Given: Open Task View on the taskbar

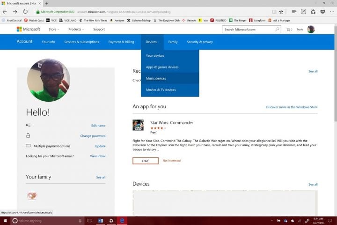Looking at the screenshot, I should pyautogui.click(x=90, y=221).
